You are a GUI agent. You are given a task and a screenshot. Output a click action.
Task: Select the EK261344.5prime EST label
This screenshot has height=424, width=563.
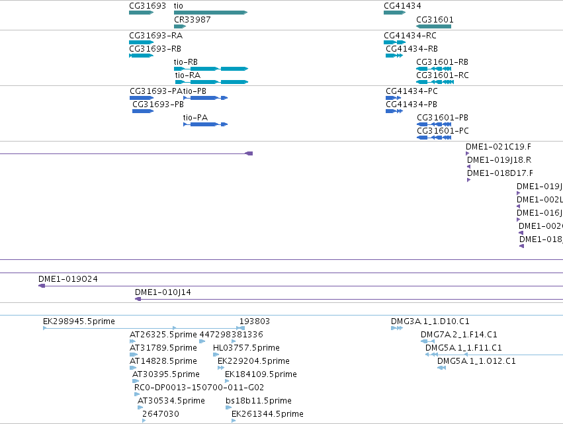click(x=267, y=414)
